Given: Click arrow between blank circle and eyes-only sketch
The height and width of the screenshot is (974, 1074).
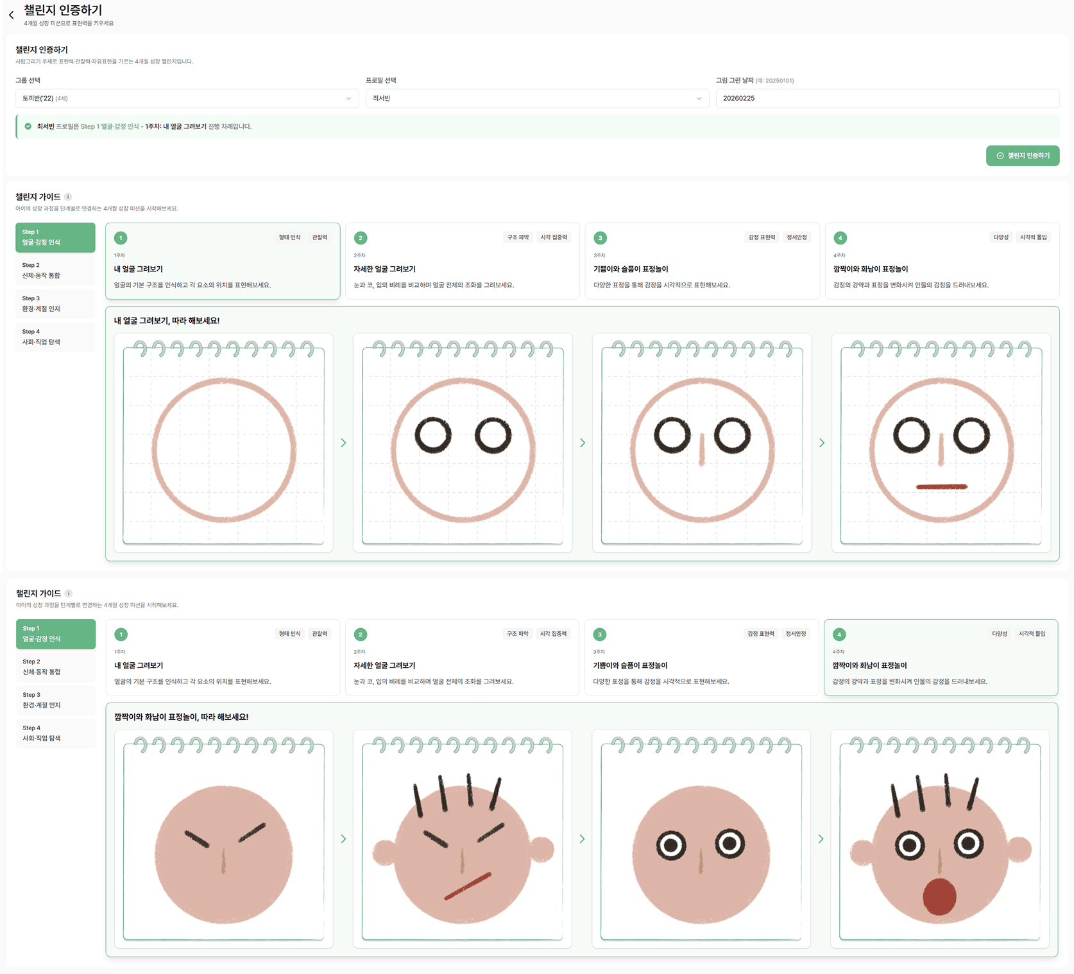Looking at the screenshot, I should 343,443.
